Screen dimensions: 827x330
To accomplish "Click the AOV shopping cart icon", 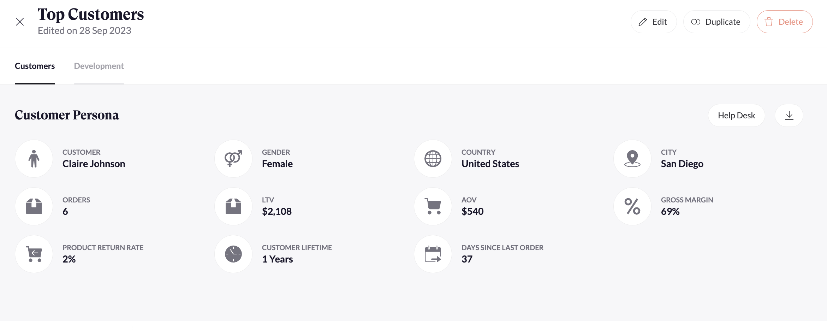I will 433,206.
